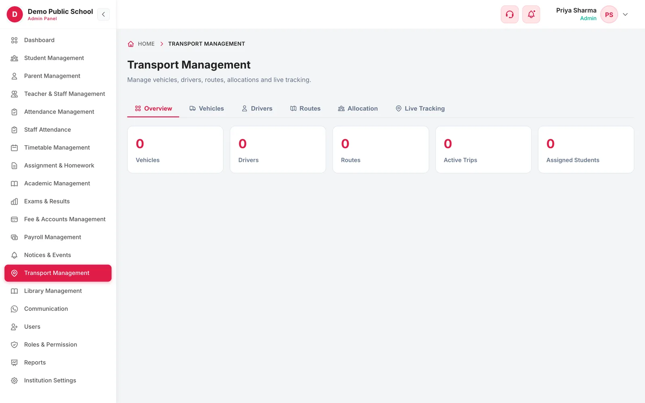Open Staff Attendance page
This screenshot has width=645, height=403.
coord(58,130)
